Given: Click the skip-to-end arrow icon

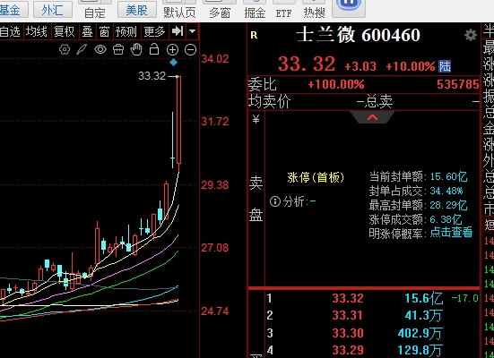Looking at the screenshot, I should pos(178,31).
